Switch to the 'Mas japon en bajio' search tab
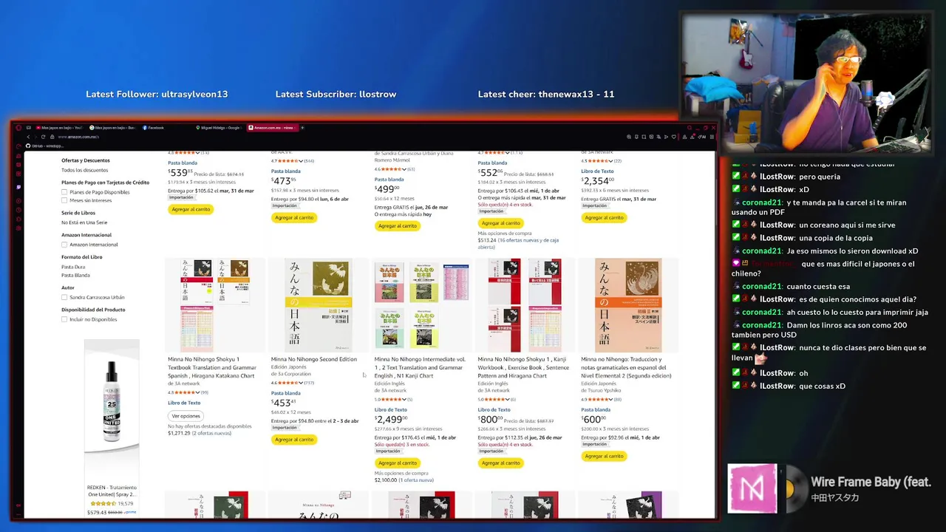Screen dimensions: 946x532 [x=113, y=128]
